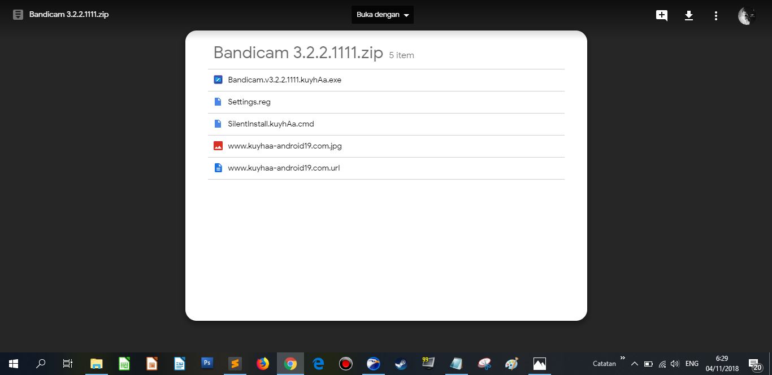
Task: Open LibreOffice Writer from the taskbar
Action: pos(180,364)
